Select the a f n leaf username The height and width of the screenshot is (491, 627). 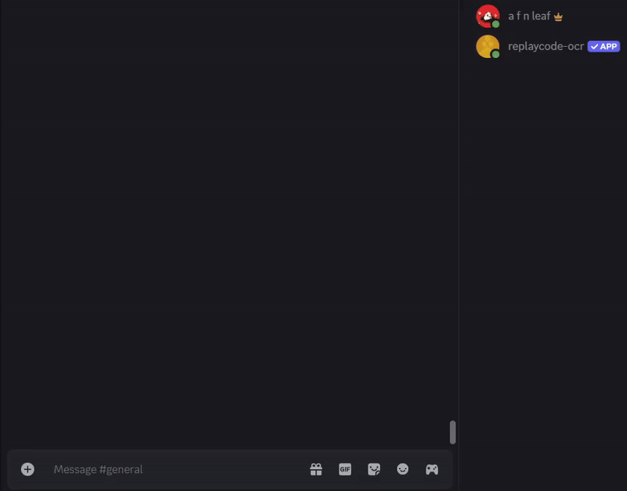tap(529, 16)
